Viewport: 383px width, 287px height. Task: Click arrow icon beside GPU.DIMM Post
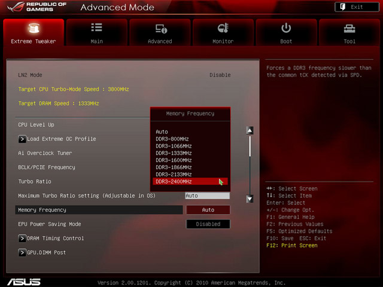(x=22, y=252)
